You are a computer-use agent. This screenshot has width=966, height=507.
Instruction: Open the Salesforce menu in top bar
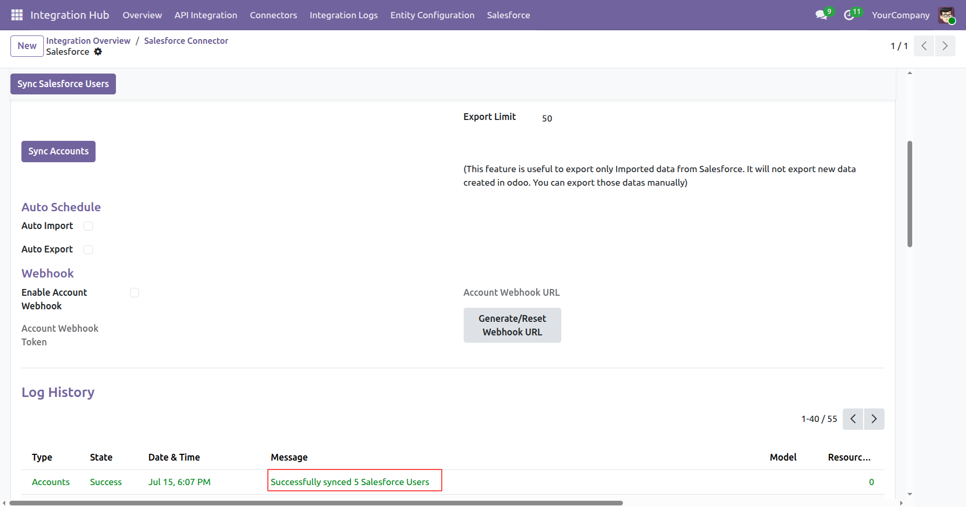coord(509,15)
